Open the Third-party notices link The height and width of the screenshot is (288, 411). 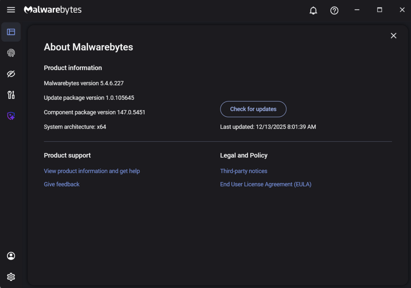click(x=244, y=171)
